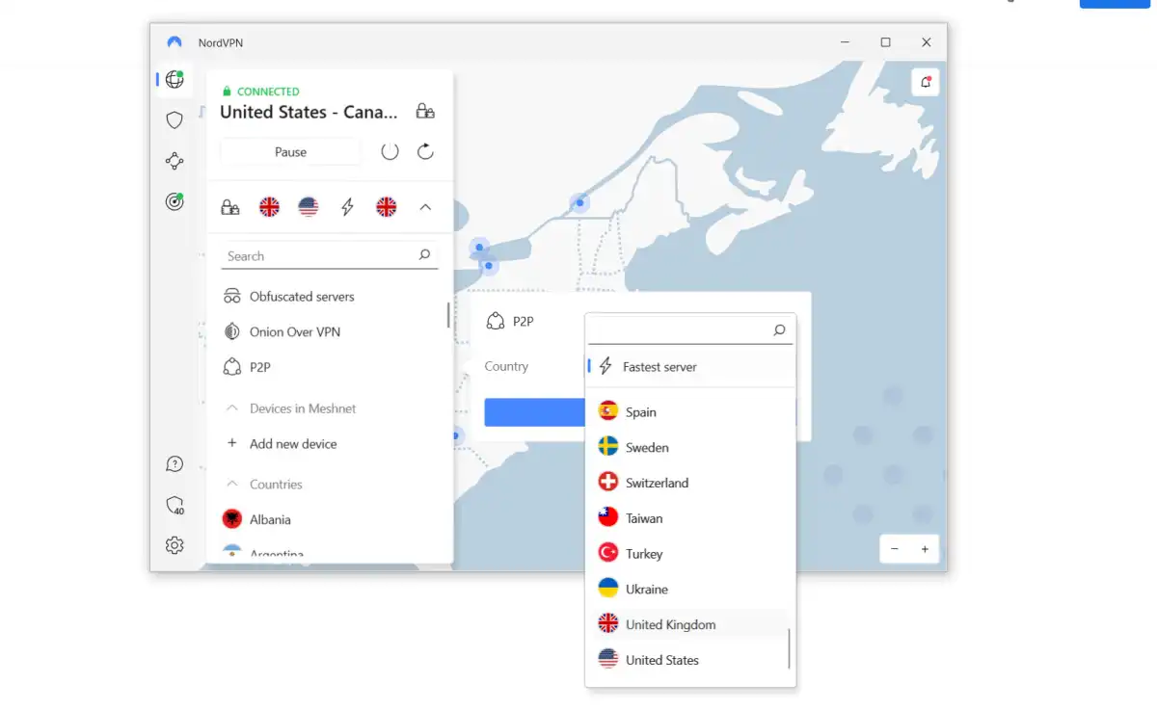This screenshot has height=710, width=1157.
Task: Collapse the Devices in Meshnet section
Action: click(231, 408)
